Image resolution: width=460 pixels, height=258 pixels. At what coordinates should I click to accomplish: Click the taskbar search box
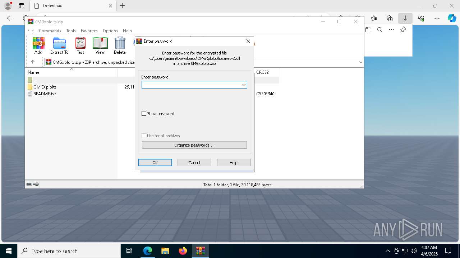(69, 251)
